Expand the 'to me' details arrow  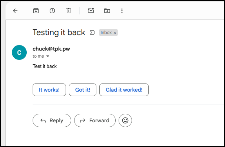[48, 56]
